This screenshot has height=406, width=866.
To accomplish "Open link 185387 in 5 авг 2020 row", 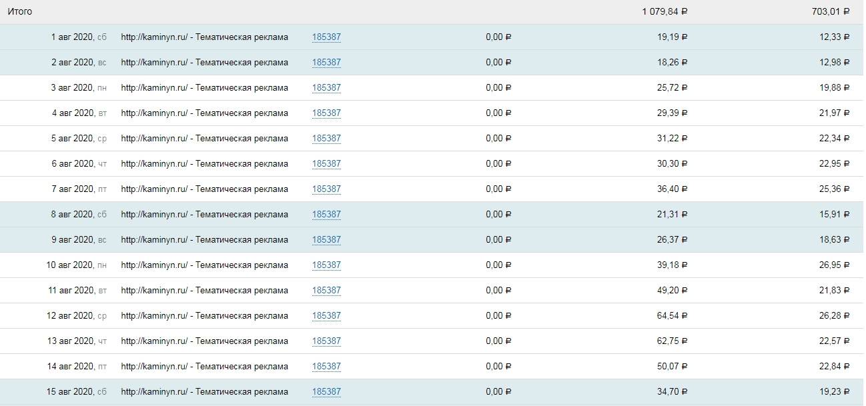I will click(326, 139).
